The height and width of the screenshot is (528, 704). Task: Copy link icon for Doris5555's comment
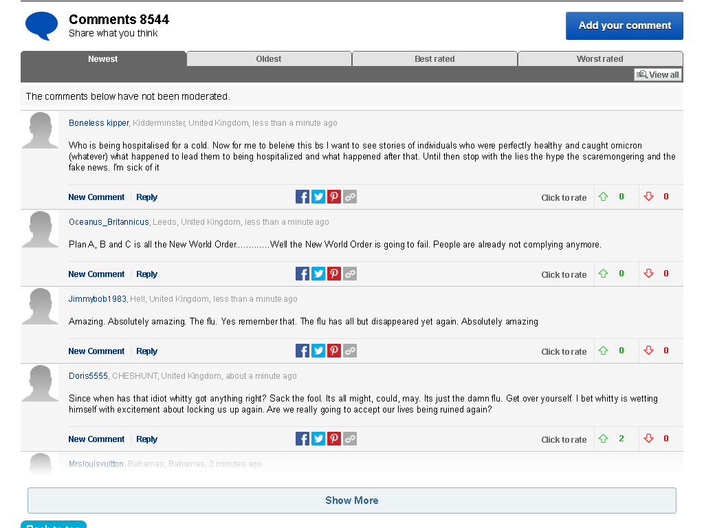[350, 439]
